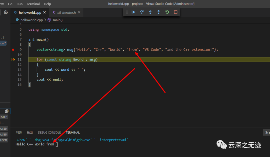
Task: Open the DEBUG CONSOLE tab
Action: tap(49, 133)
